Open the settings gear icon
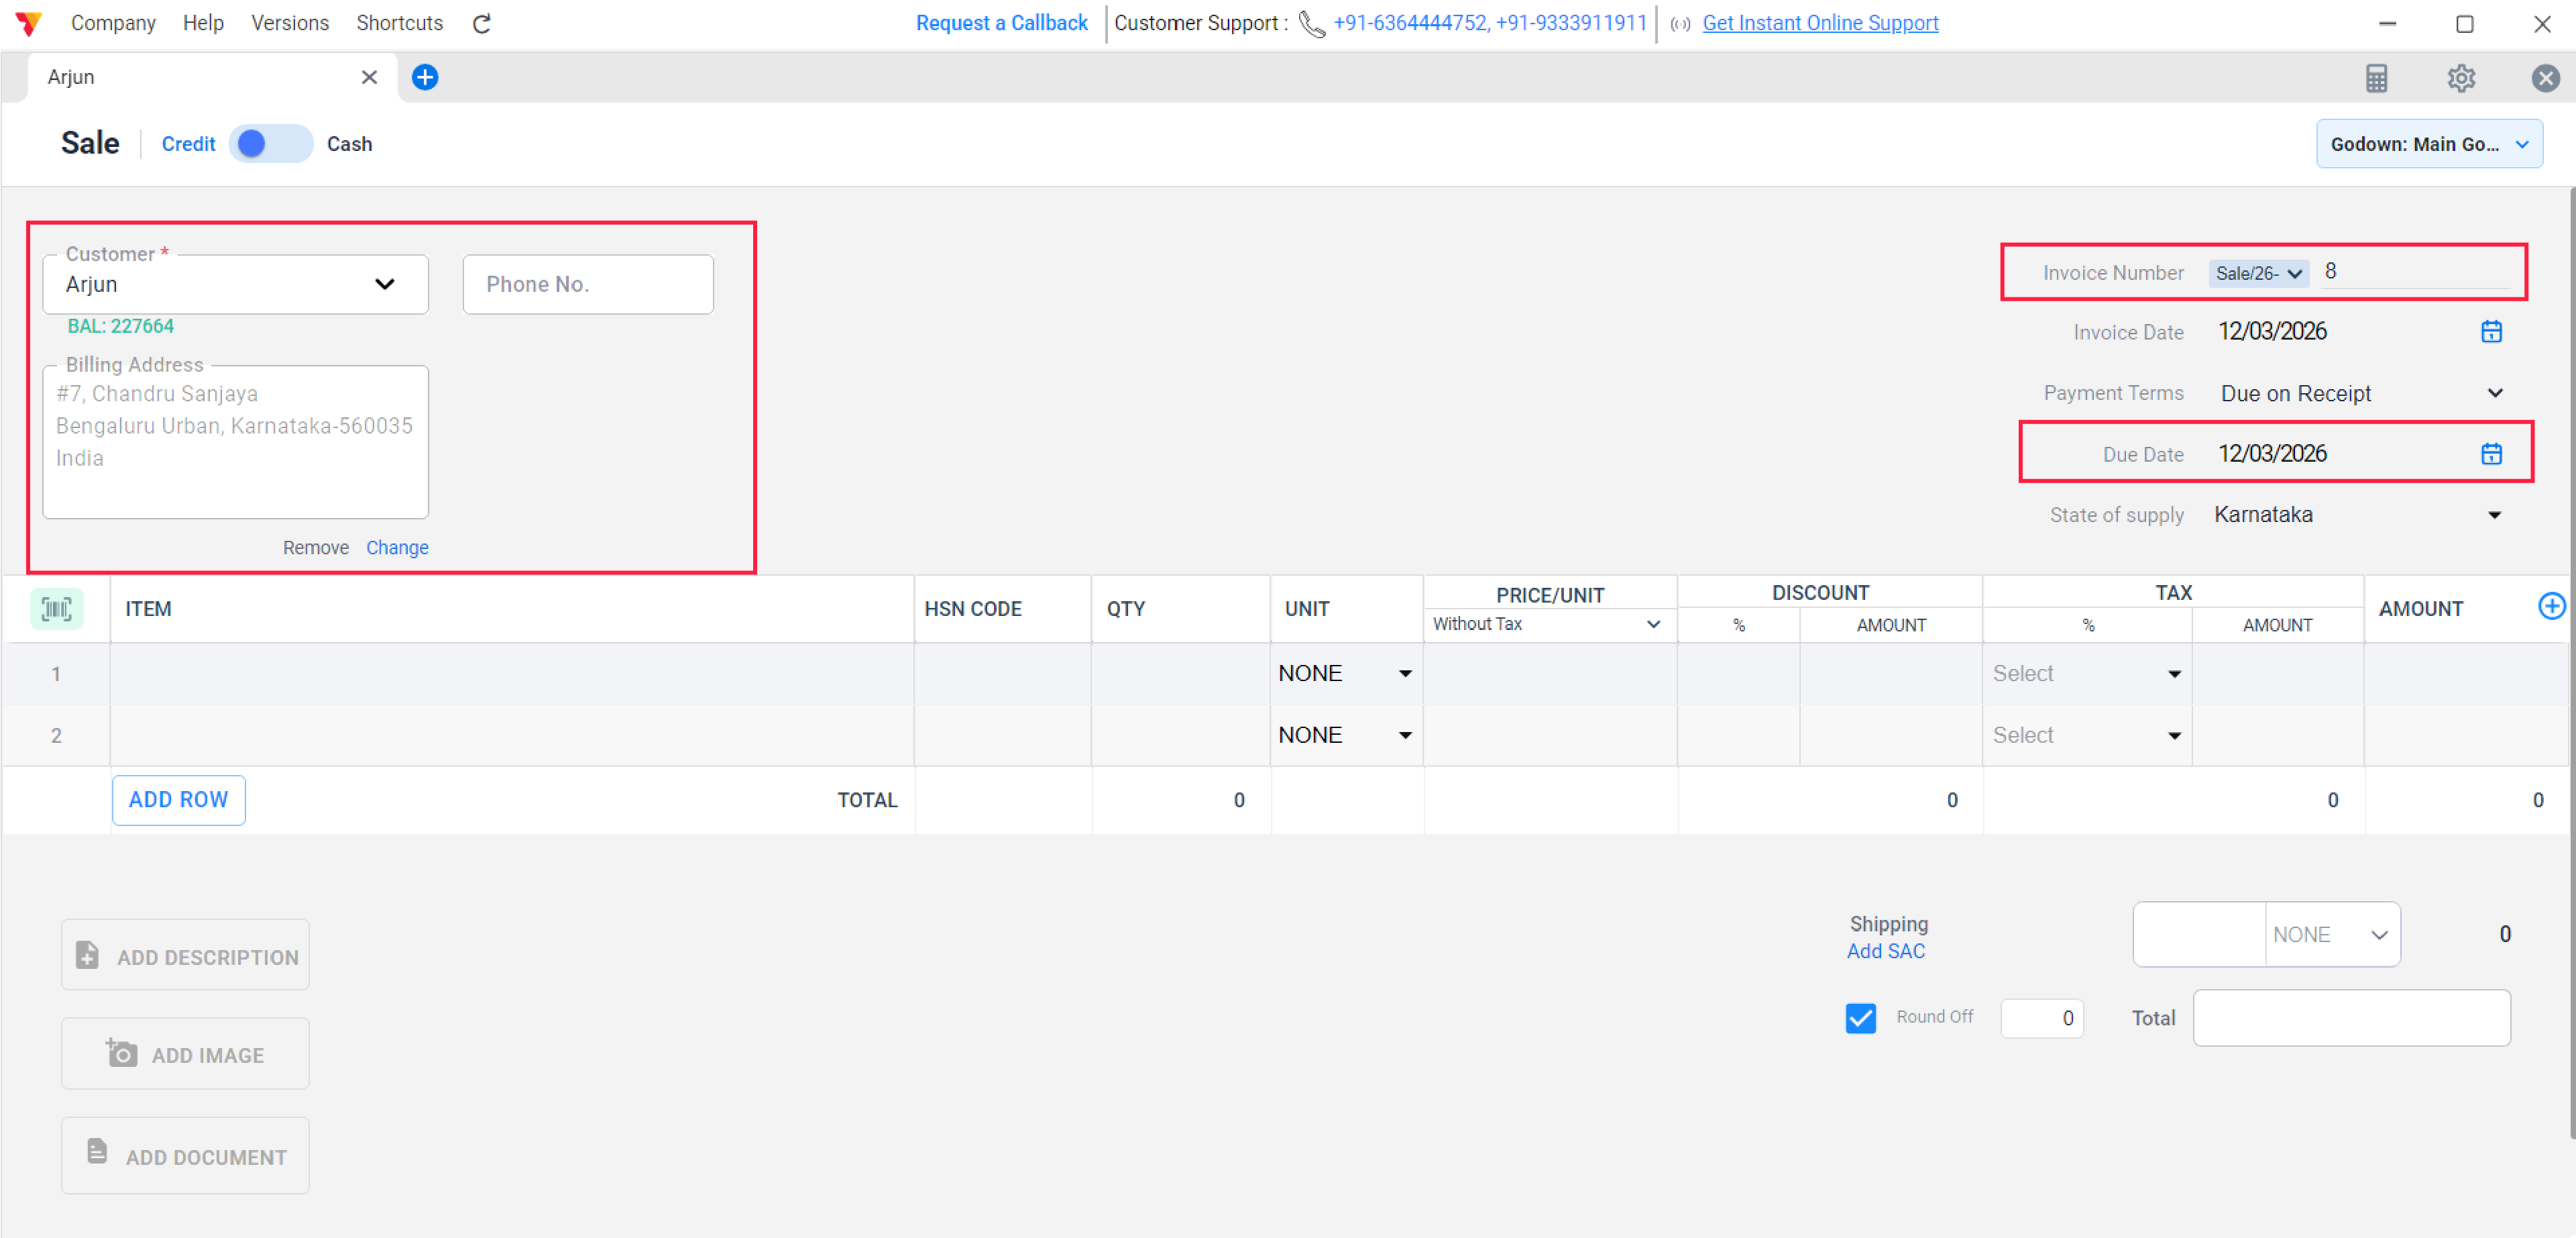 point(2461,78)
